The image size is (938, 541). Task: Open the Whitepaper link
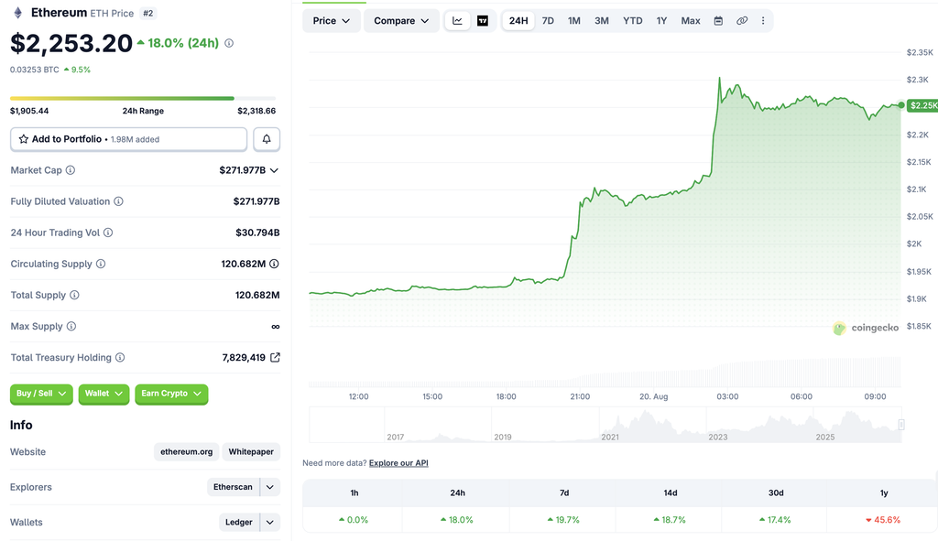pyautogui.click(x=251, y=452)
